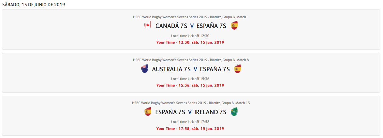Select ESPAÑA 7S in the Canada match
Screen dimensions: 383x138
[211, 26]
